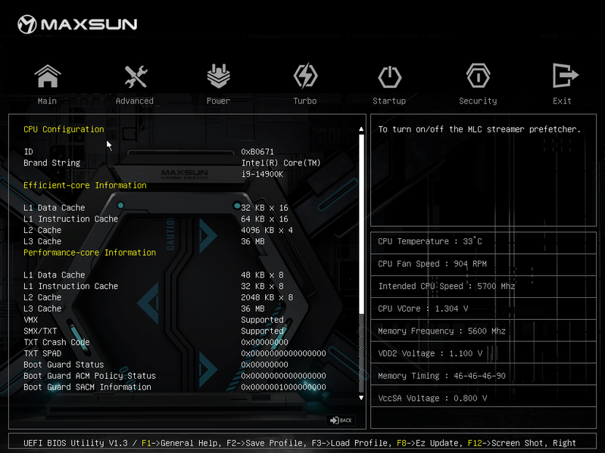Select the Brand String row
This screenshot has width=605, height=453.
click(176, 163)
